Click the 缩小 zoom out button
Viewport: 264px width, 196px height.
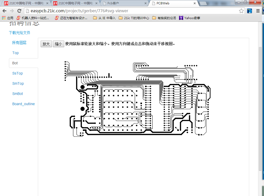58,44
